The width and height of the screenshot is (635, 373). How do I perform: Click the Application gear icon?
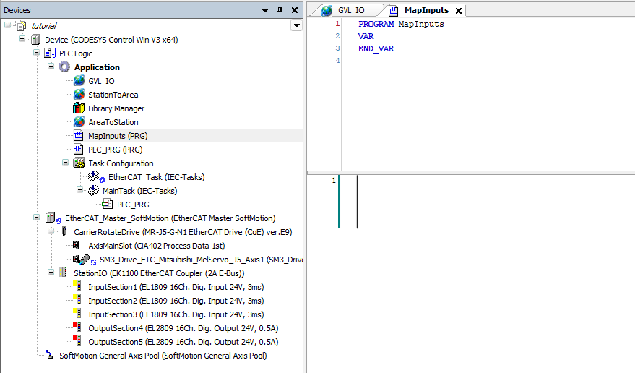[64, 67]
